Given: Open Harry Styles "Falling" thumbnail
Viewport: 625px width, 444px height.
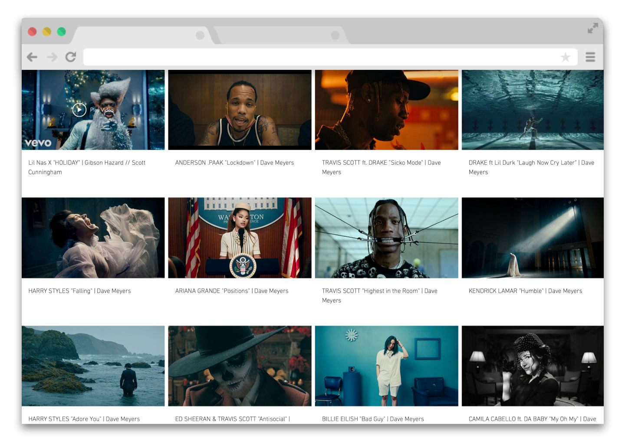Looking at the screenshot, I should click(x=93, y=238).
